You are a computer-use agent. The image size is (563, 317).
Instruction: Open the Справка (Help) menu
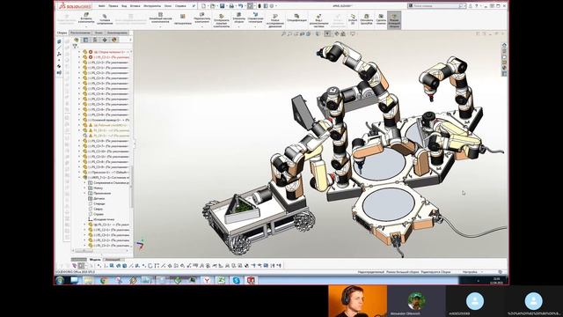(x=180, y=6)
